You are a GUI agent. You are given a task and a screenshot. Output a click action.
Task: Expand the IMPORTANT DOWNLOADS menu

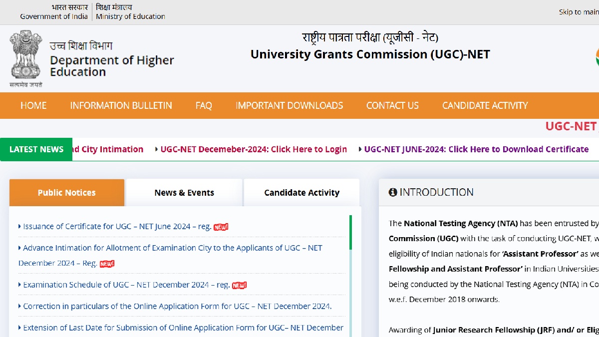coord(289,105)
